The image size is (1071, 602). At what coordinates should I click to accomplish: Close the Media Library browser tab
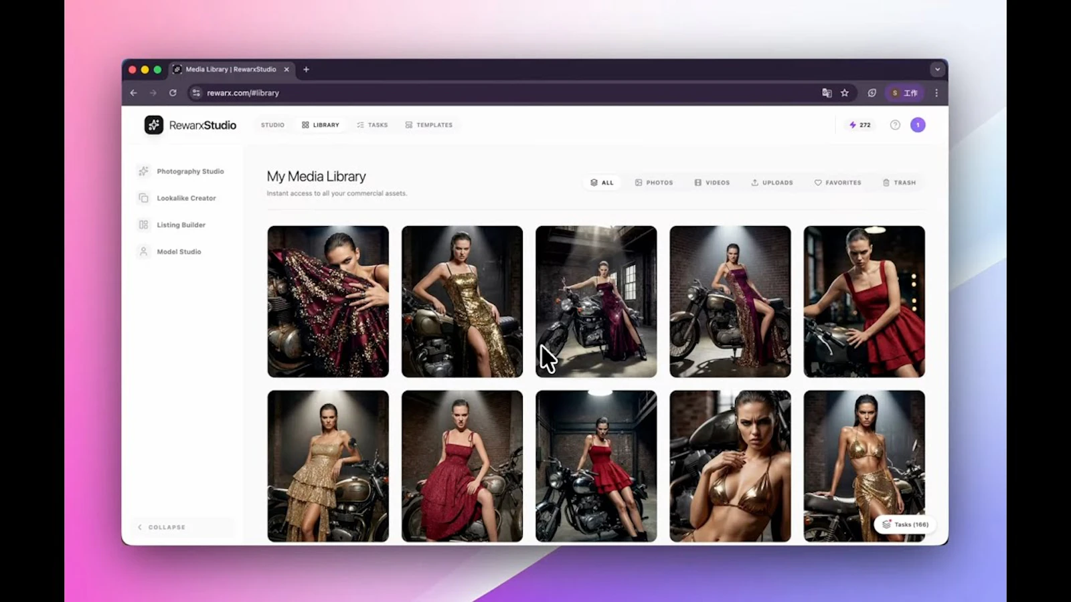[286, 70]
